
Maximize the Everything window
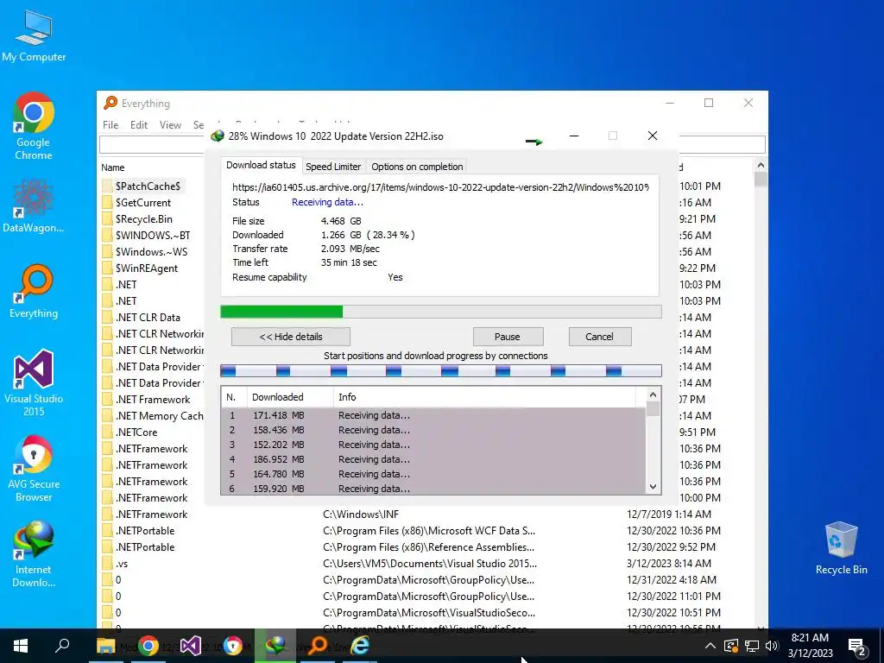[x=709, y=103]
